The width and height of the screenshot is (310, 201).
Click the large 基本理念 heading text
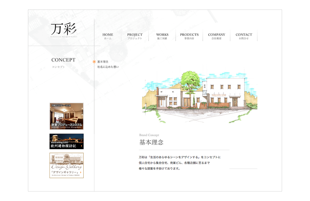coord(151,142)
